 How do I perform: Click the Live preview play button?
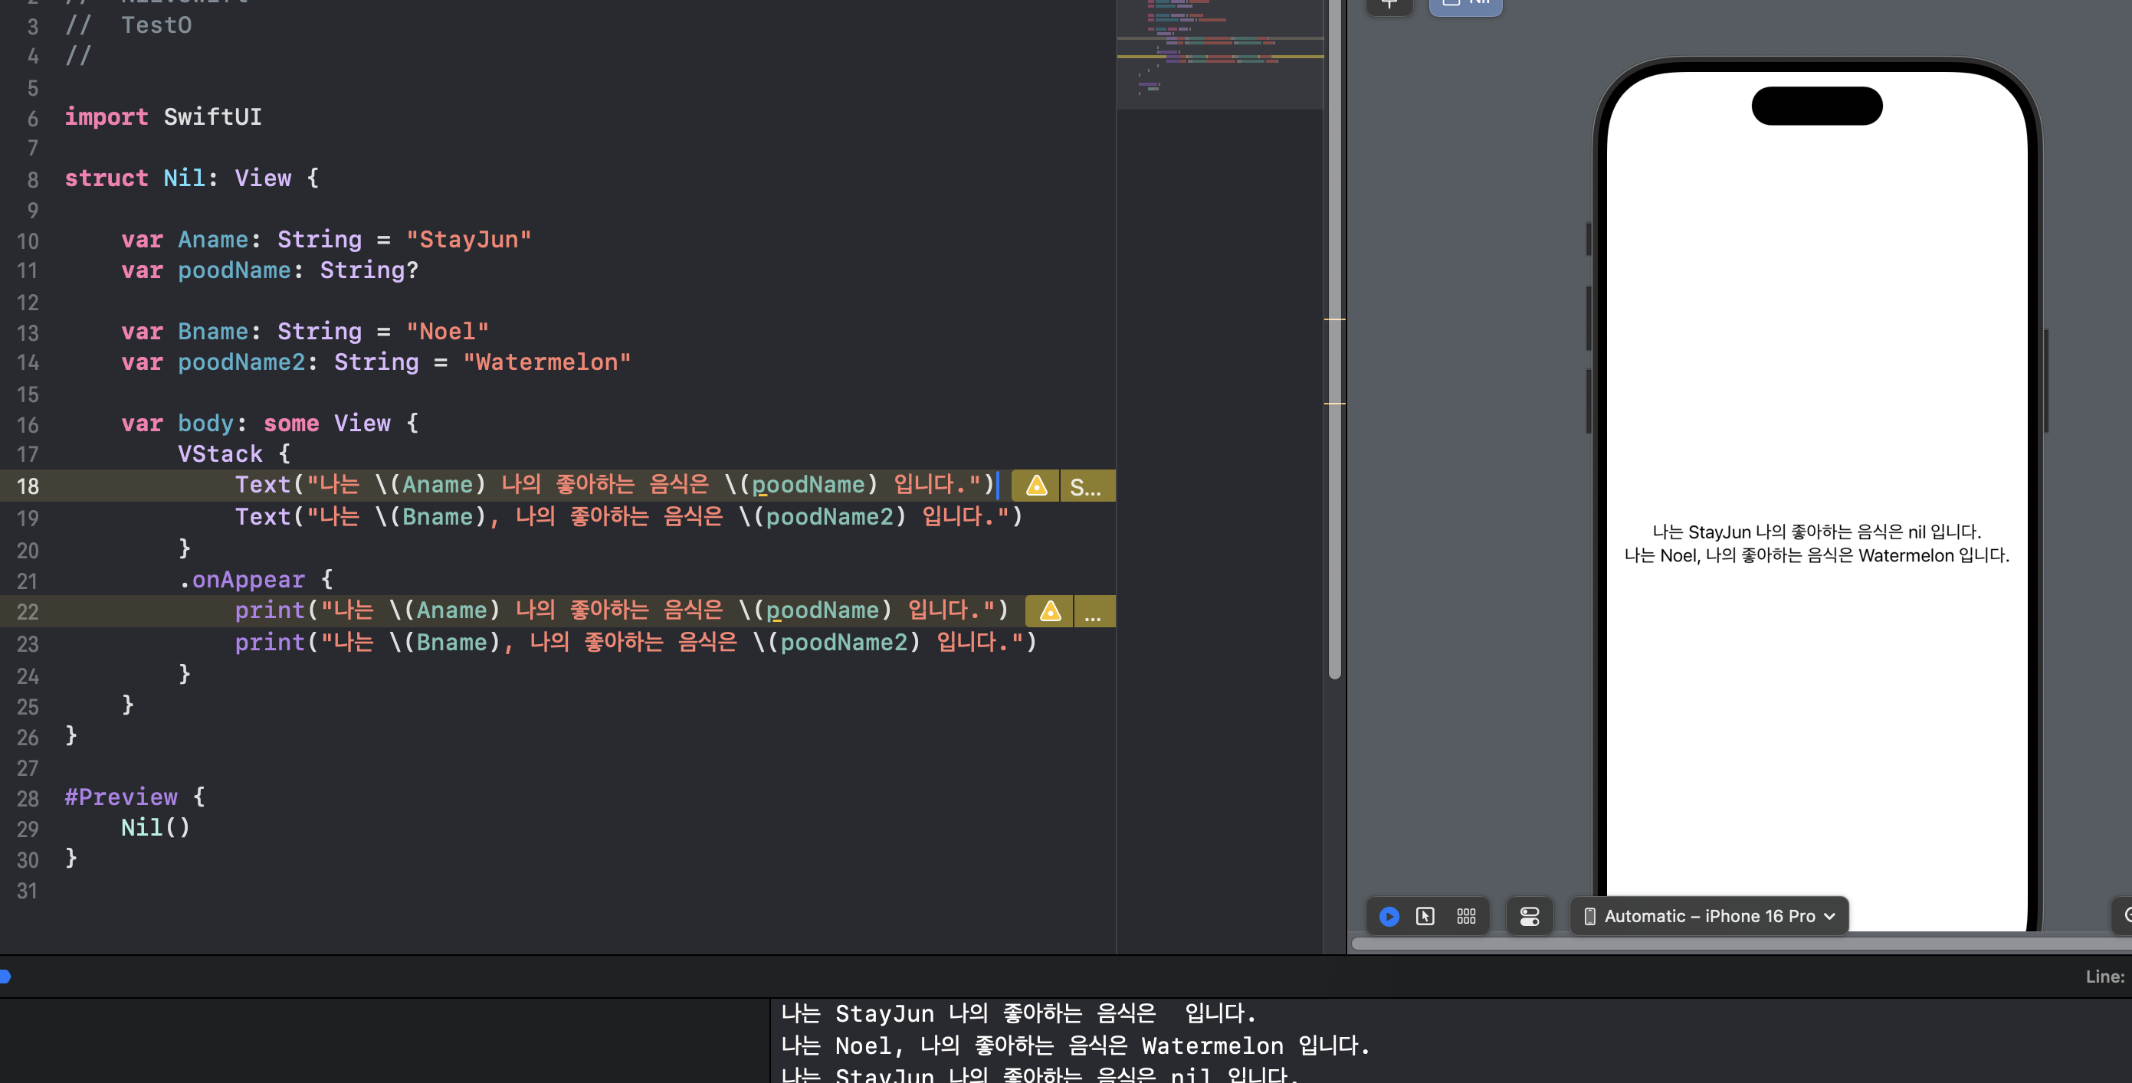[1389, 916]
